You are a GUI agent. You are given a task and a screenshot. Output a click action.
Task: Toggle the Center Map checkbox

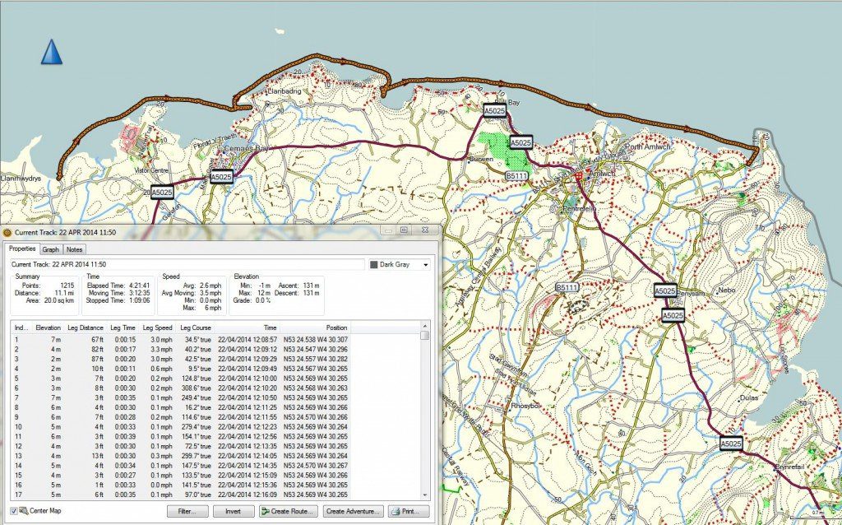tap(14, 511)
